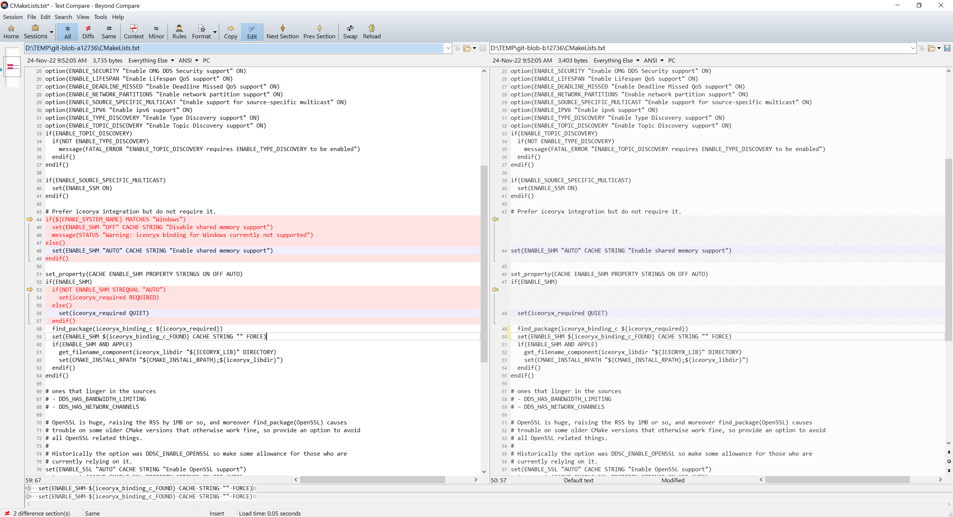Enable Edit mode
The width and height of the screenshot is (953, 517).
pos(251,32)
